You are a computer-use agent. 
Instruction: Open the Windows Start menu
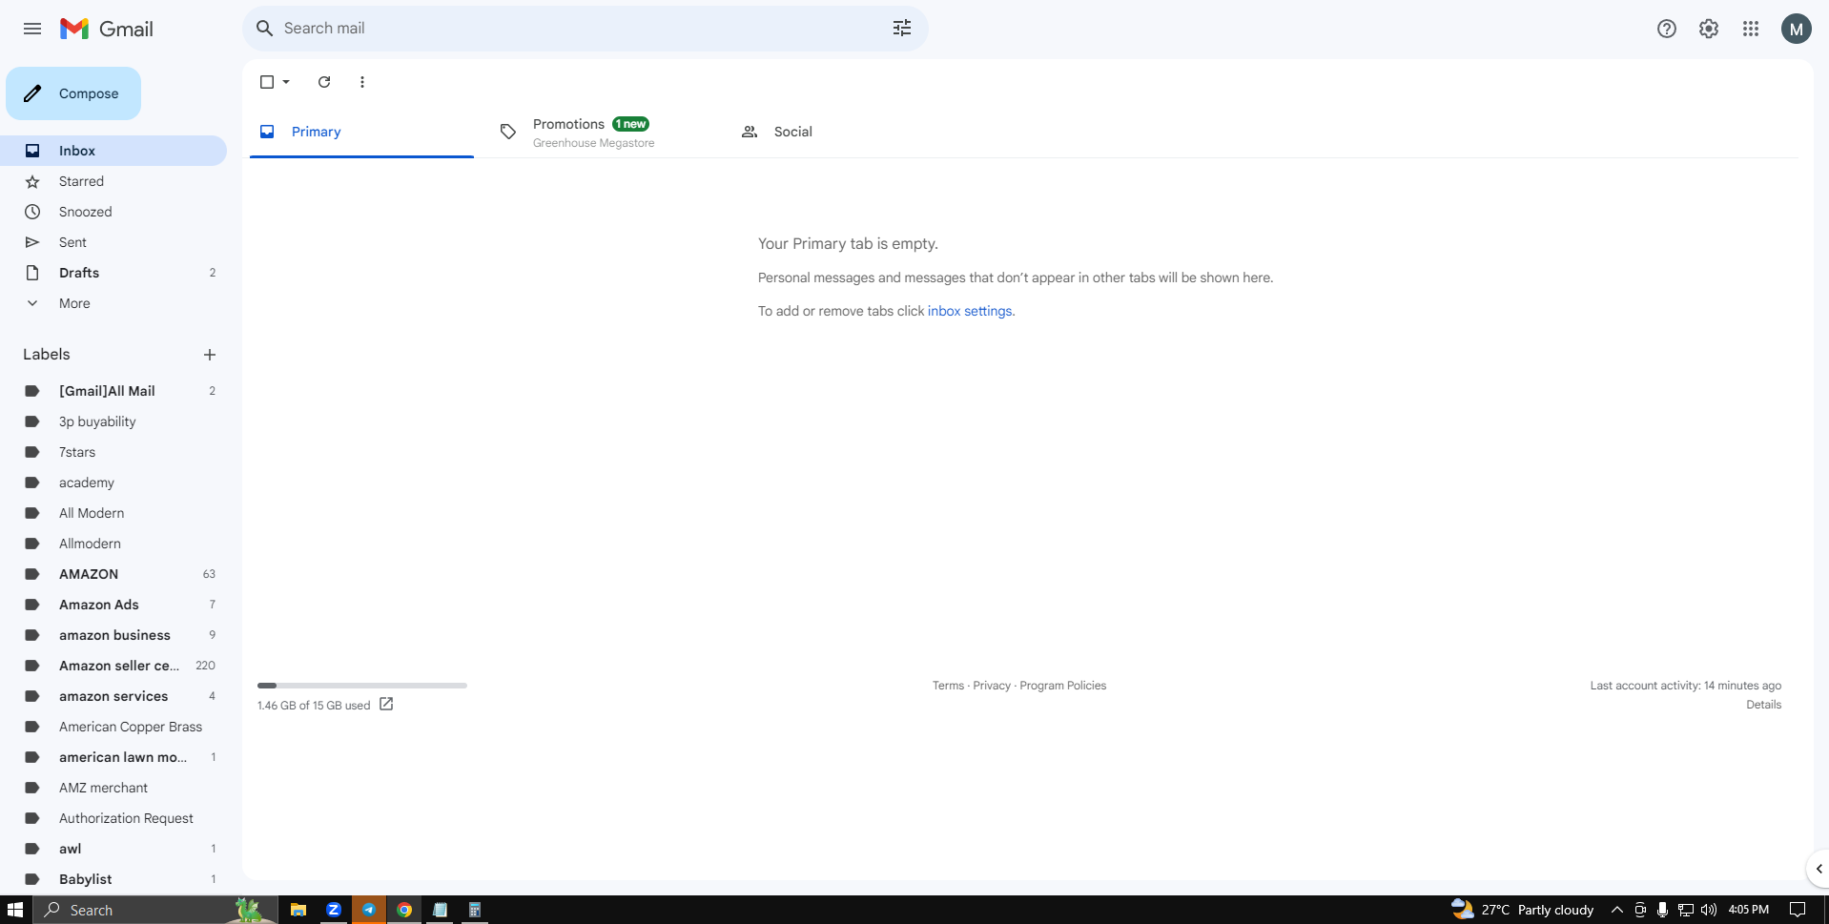[x=15, y=910]
